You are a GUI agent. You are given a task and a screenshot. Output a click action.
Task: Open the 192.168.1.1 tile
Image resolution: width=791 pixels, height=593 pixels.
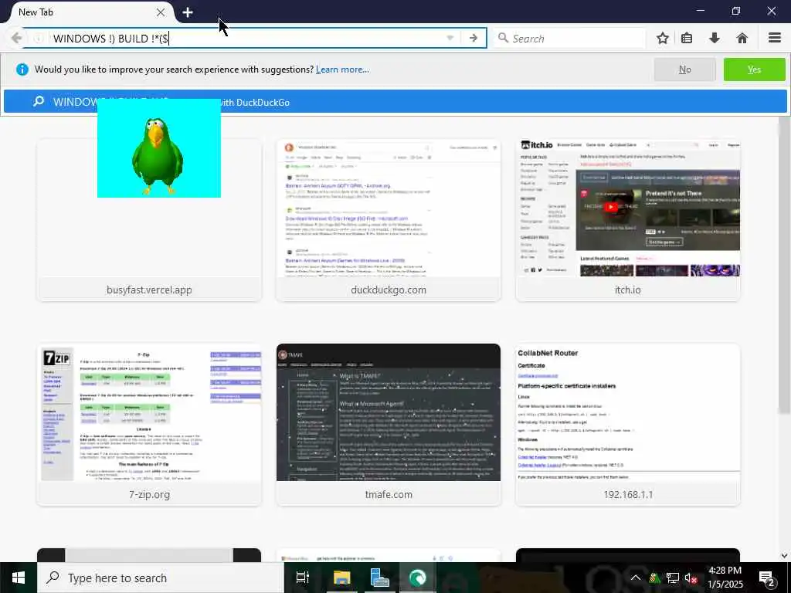pyautogui.click(x=628, y=425)
